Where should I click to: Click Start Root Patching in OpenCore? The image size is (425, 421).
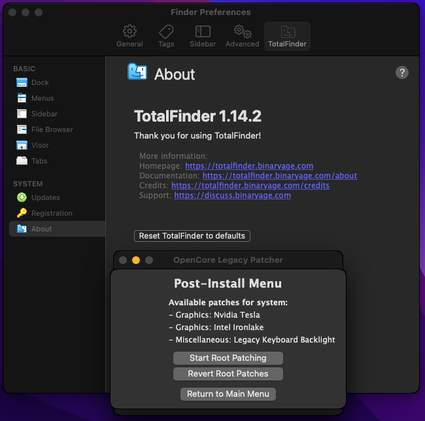228,358
